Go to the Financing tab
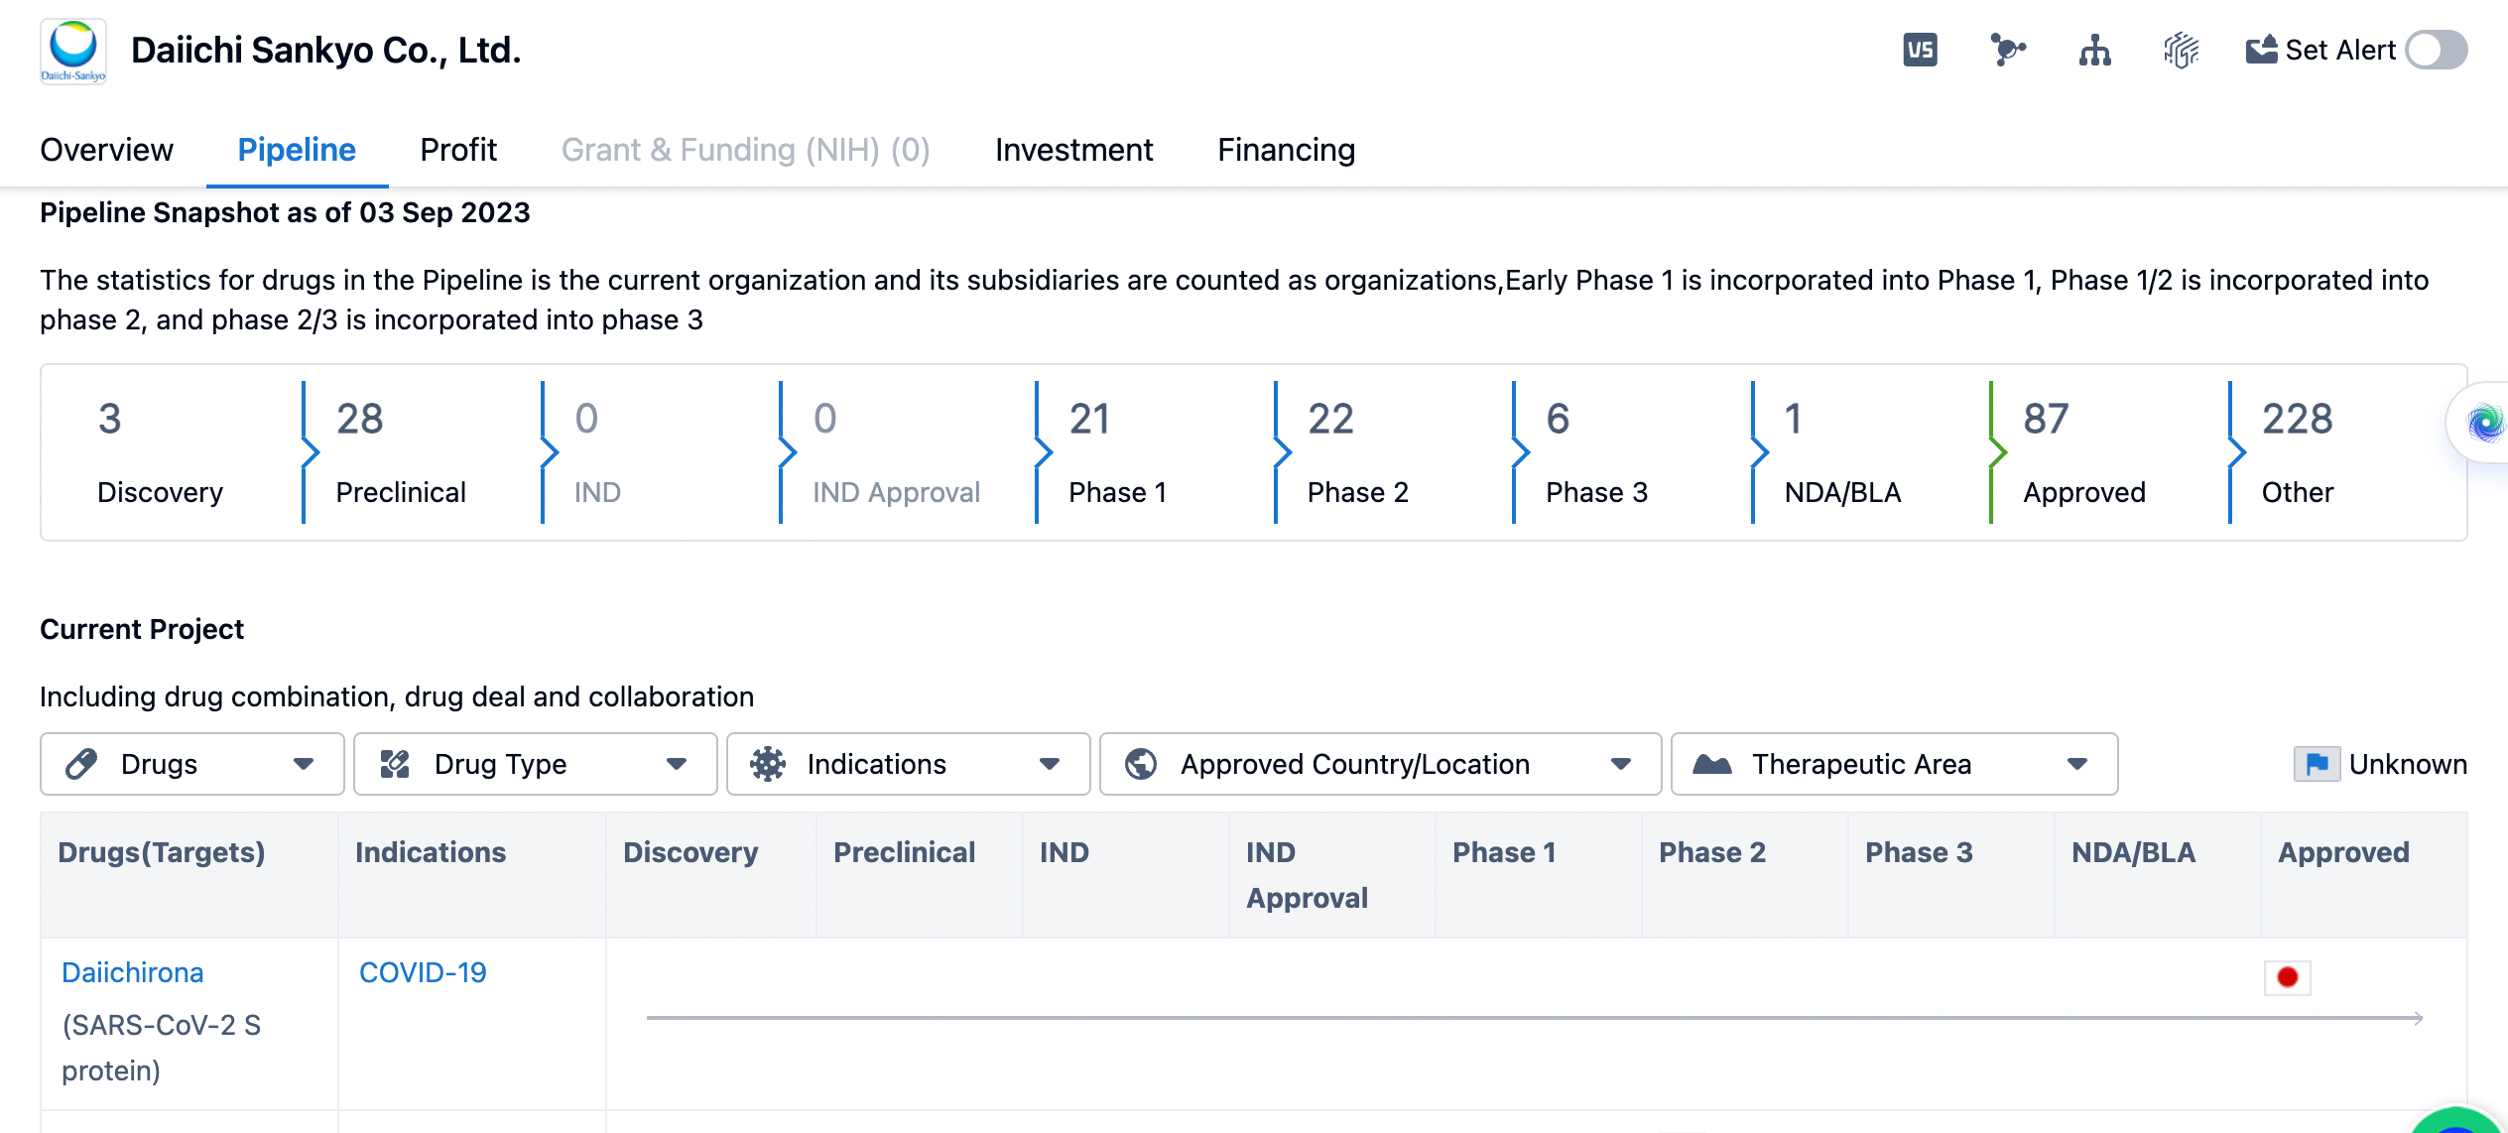Screen dimensions: 2508x1133 (x=1286, y=150)
